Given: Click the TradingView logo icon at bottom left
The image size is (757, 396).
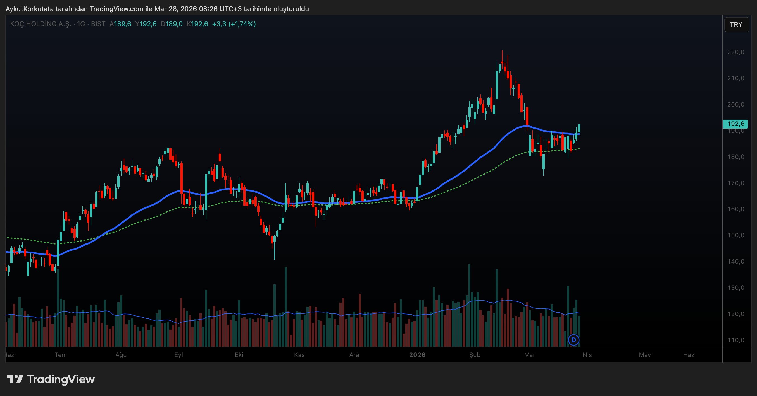Looking at the screenshot, I should 15,379.
